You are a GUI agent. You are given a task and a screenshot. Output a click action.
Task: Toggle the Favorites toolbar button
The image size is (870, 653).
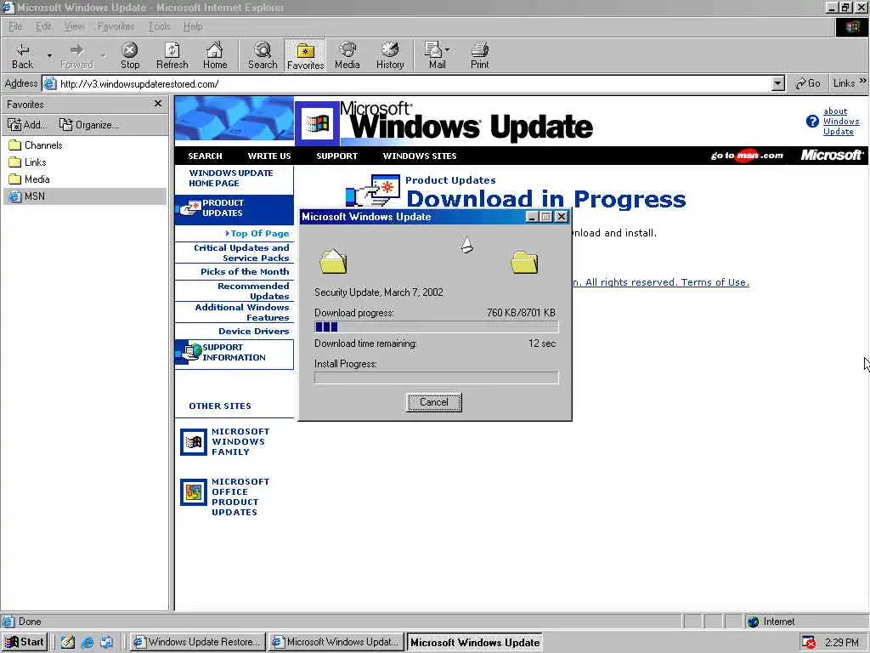(305, 55)
